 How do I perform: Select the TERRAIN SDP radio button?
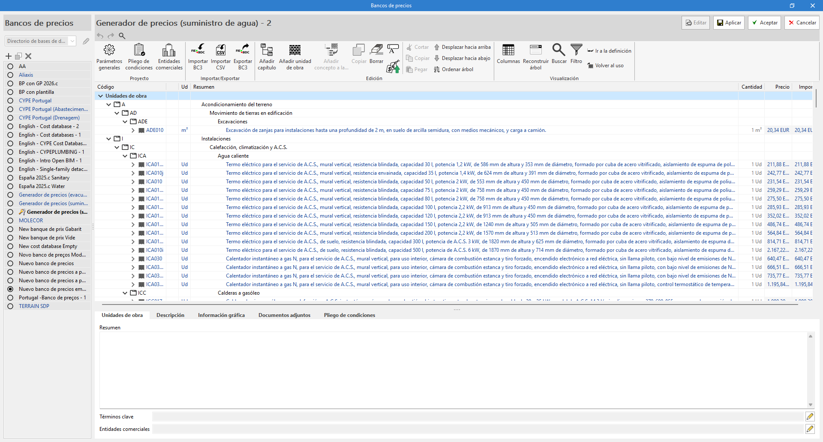pos(10,306)
